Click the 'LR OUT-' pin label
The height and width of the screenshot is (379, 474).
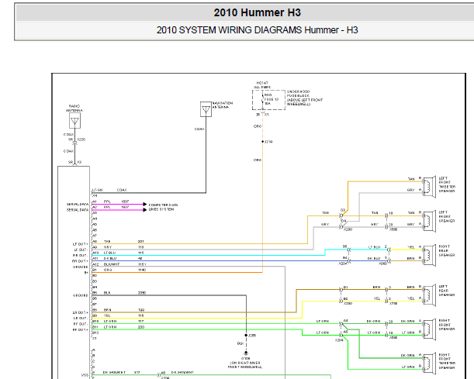[81, 318]
